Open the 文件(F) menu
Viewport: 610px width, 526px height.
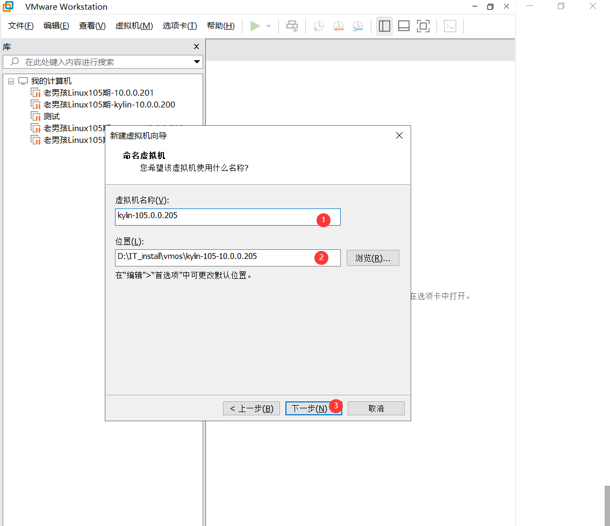tap(21, 26)
